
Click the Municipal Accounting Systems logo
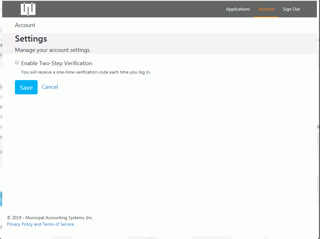[x=28, y=9]
